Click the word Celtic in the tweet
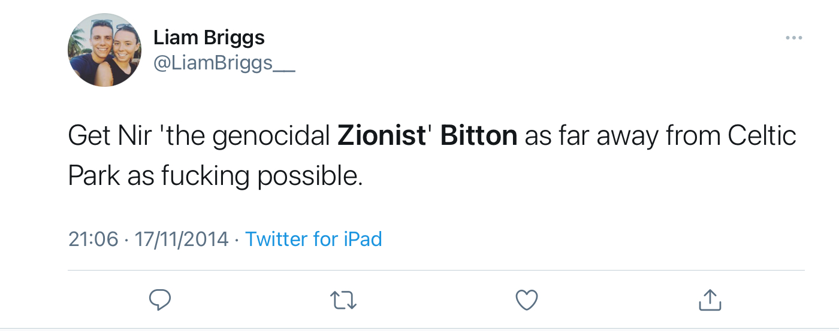The width and height of the screenshot is (839, 331). tap(762, 136)
